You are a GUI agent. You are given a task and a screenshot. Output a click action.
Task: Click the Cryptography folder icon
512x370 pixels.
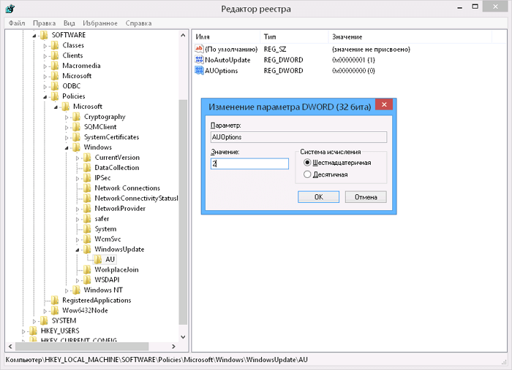77,117
